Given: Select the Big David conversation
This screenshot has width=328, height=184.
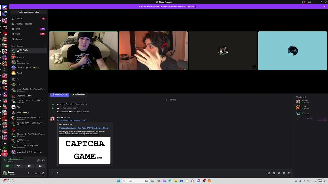Looking at the screenshot, I should [x=28, y=96].
